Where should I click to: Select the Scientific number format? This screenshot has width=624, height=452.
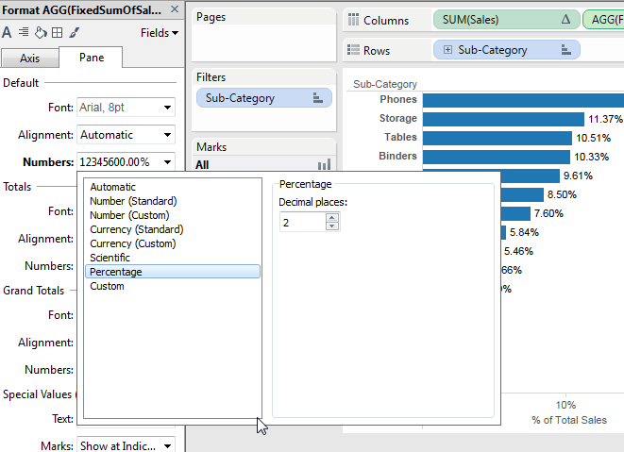(110, 258)
